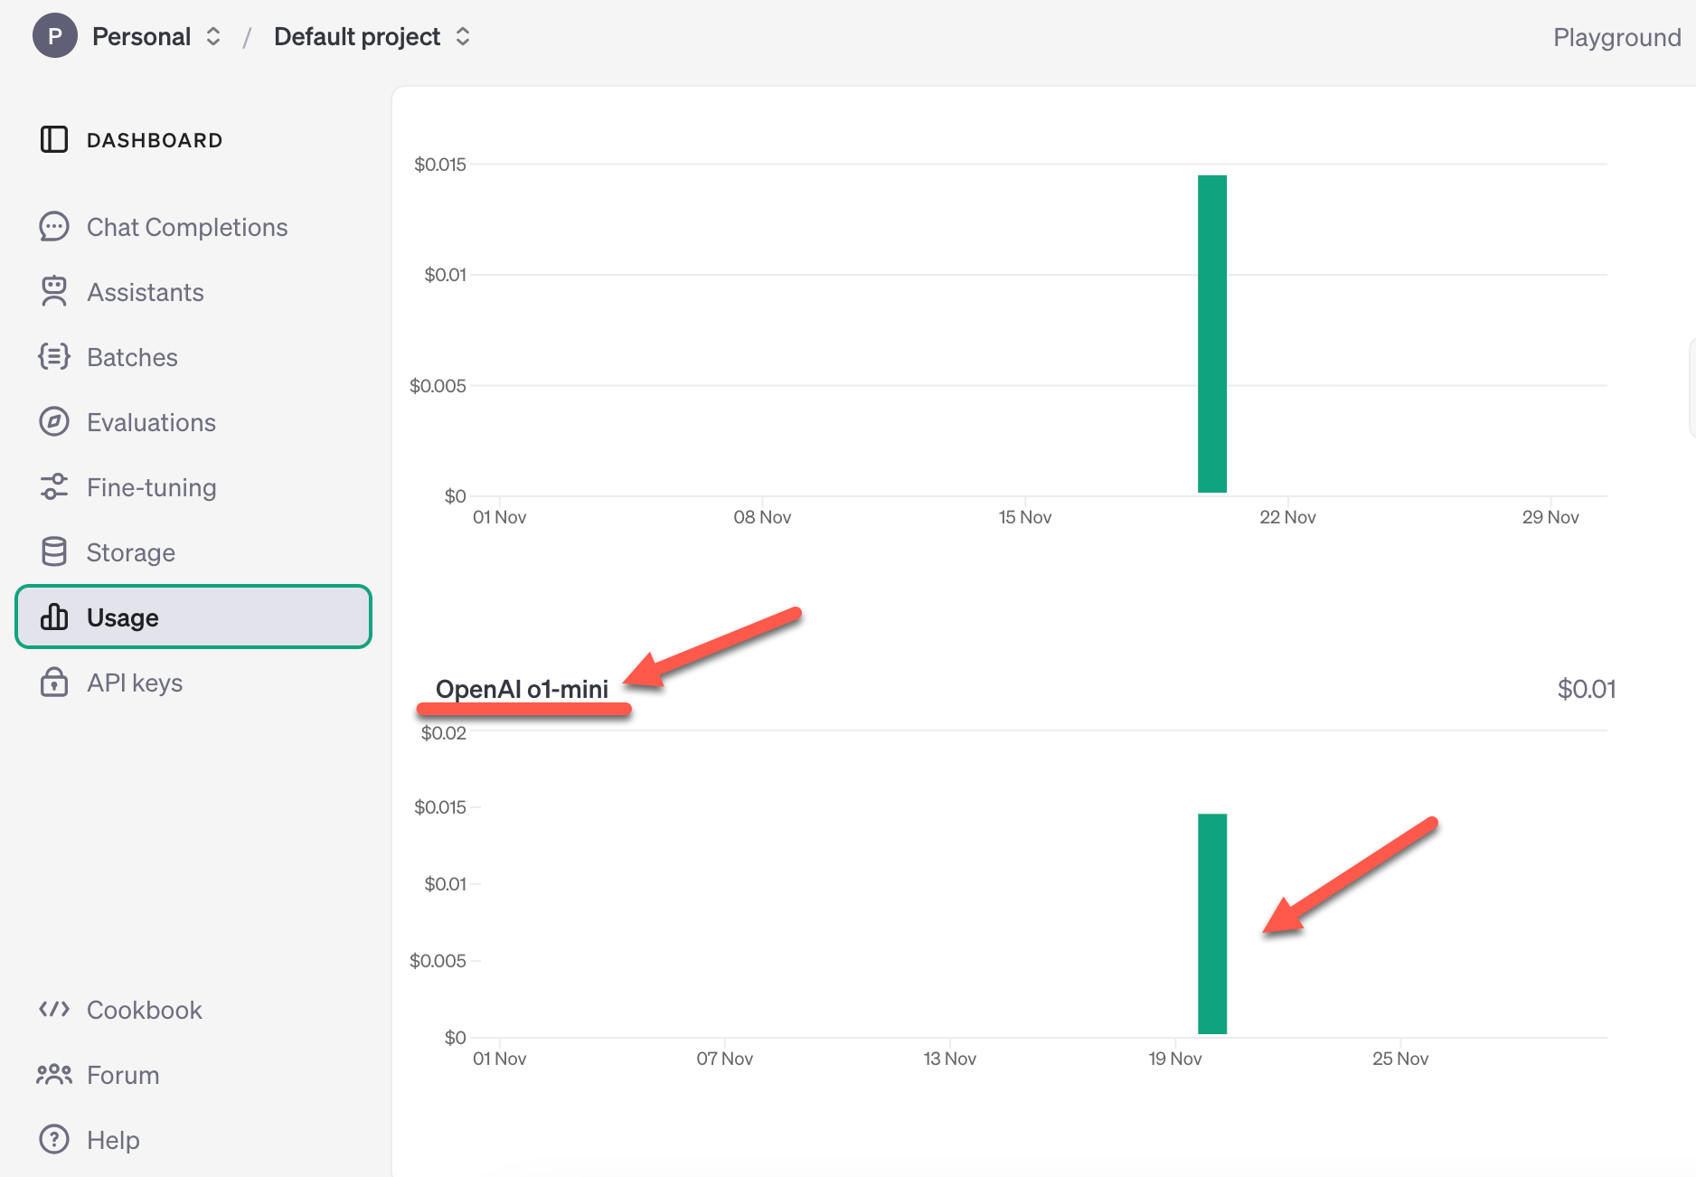
Task: Click the Assistants robot icon
Action: click(x=54, y=292)
